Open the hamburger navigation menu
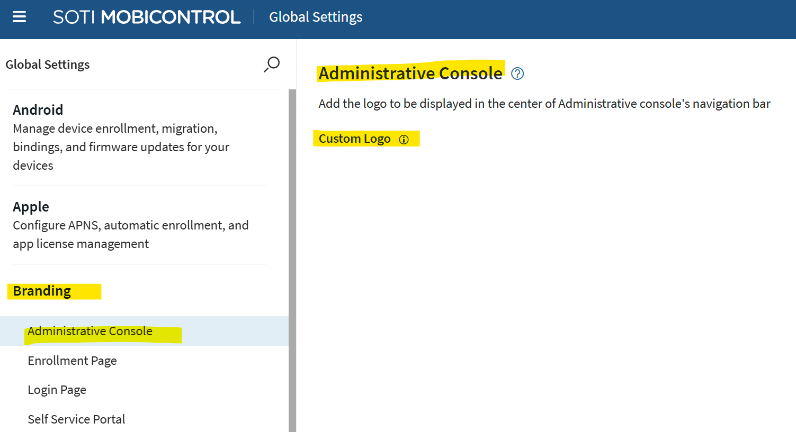This screenshot has width=796, height=432. coord(20,17)
